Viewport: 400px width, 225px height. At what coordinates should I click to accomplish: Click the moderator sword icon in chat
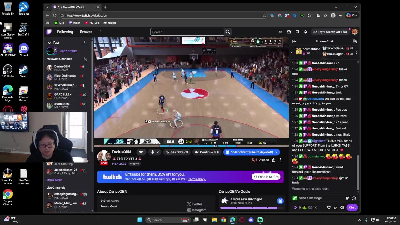(336, 207)
